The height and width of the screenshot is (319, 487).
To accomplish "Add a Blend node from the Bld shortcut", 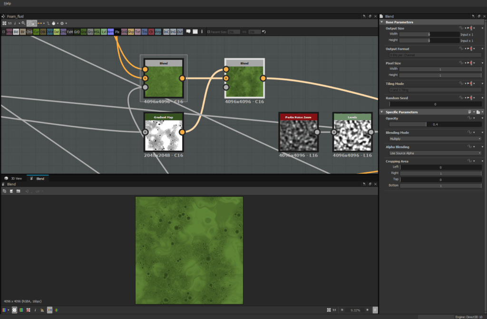I will 16,32.
